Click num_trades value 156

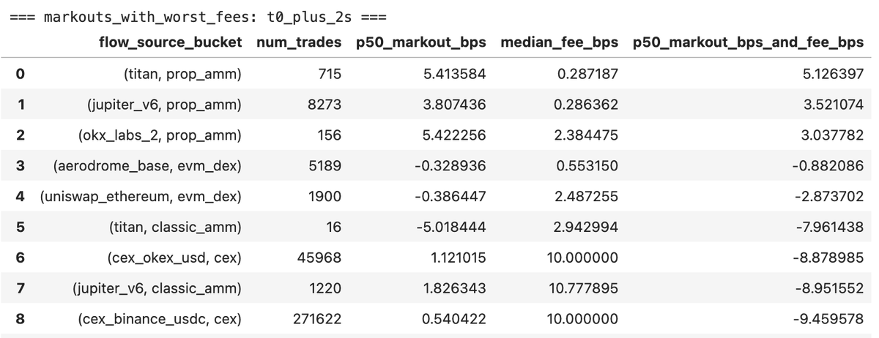pos(330,135)
